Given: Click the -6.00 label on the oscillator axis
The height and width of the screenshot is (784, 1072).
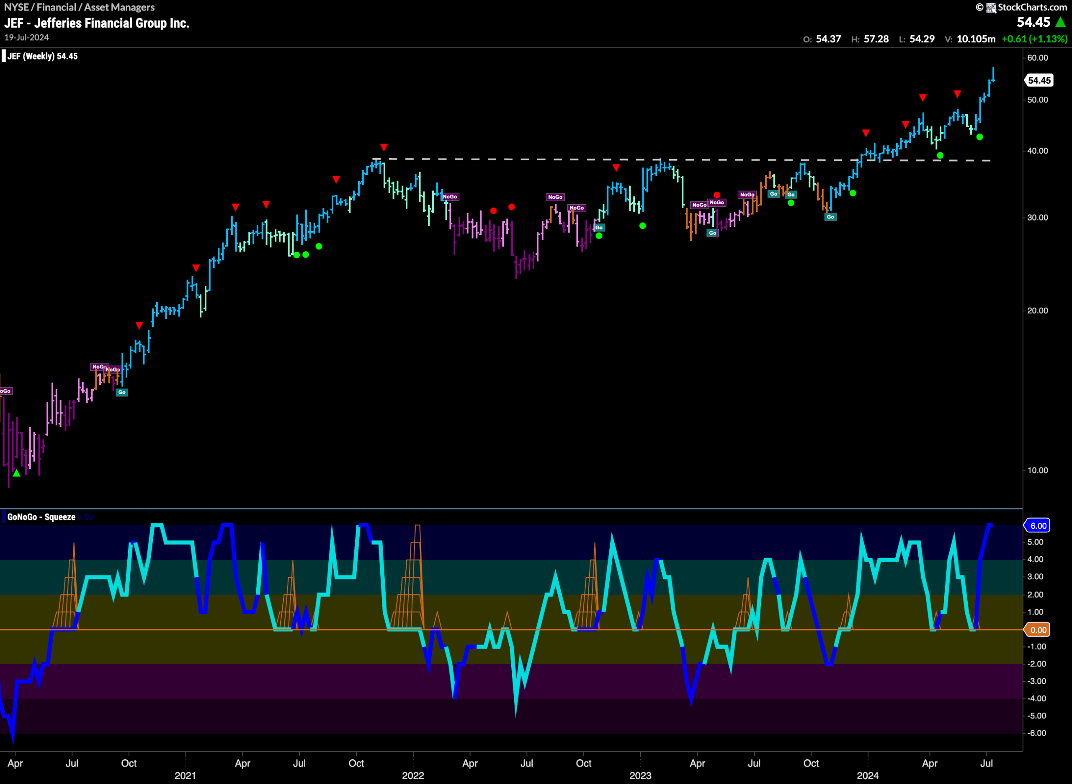Looking at the screenshot, I should (x=1036, y=733).
